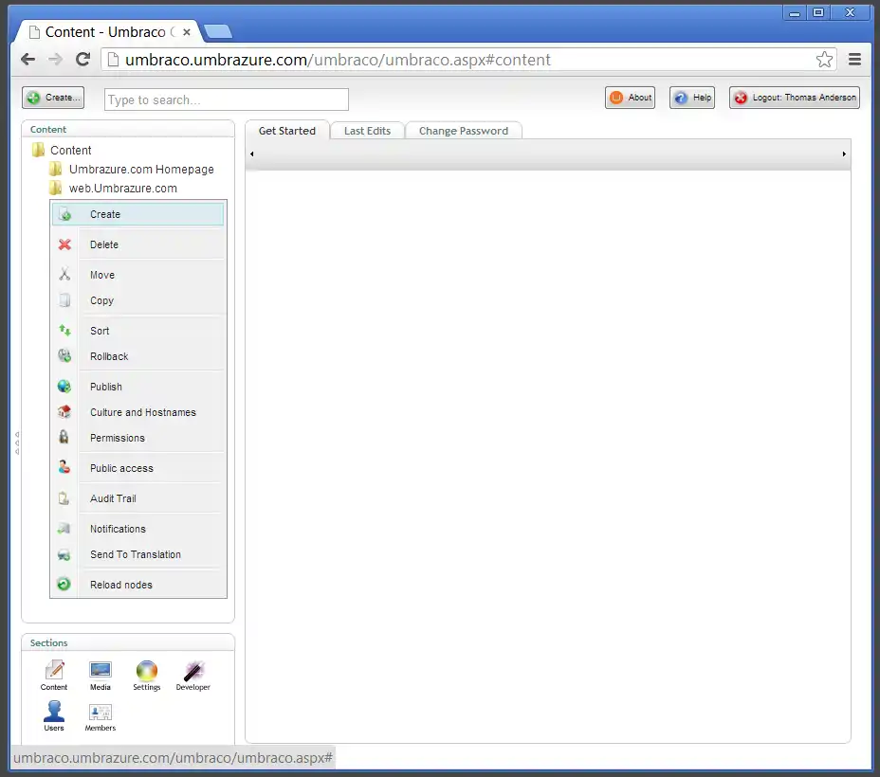Viewport: 880px width, 777px height.
Task: Switch to the Last Edits tab
Action: [x=367, y=131]
